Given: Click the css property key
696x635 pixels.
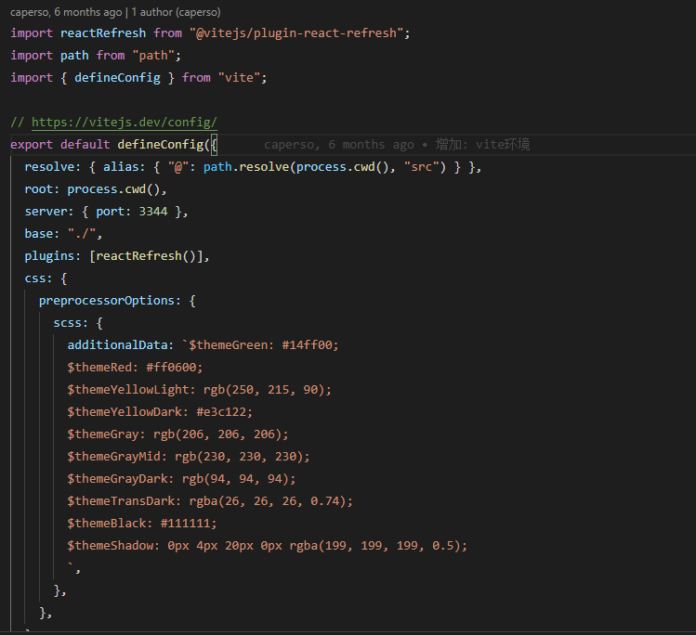Looking at the screenshot, I should 35,278.
